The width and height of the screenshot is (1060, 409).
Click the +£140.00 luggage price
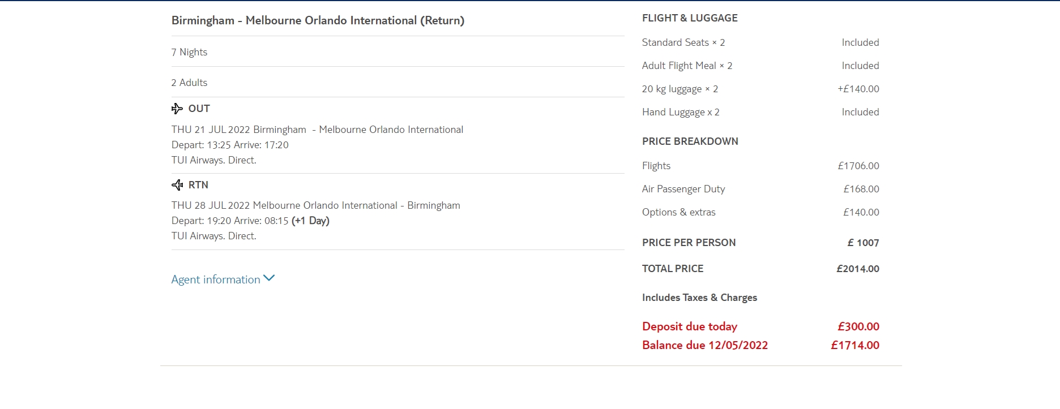[x=858, y=89]
